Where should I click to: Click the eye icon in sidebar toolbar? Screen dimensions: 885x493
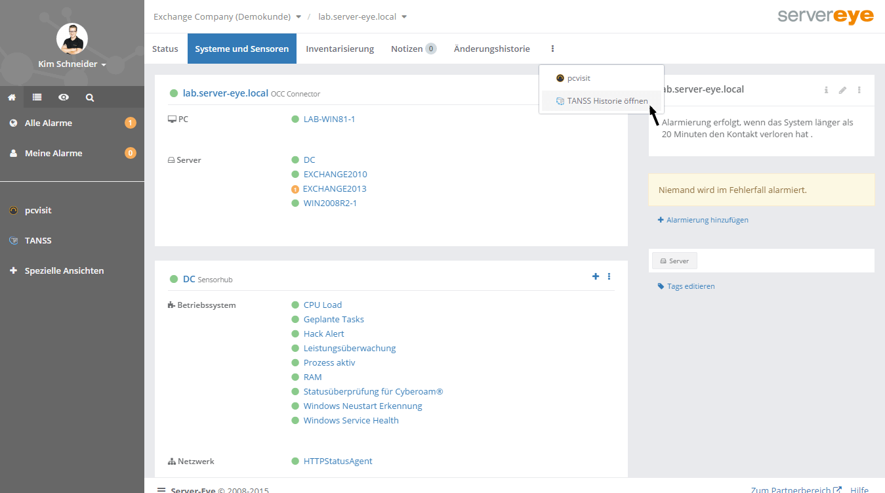pyautogui.click(x=64, y=97)
